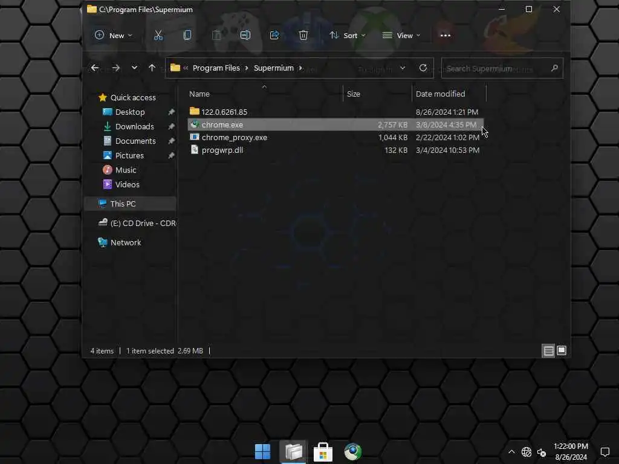Click the progwrp.dll file icon
Image resolution: width=619 pixels, height=464 pixels.
coord(194,150)
